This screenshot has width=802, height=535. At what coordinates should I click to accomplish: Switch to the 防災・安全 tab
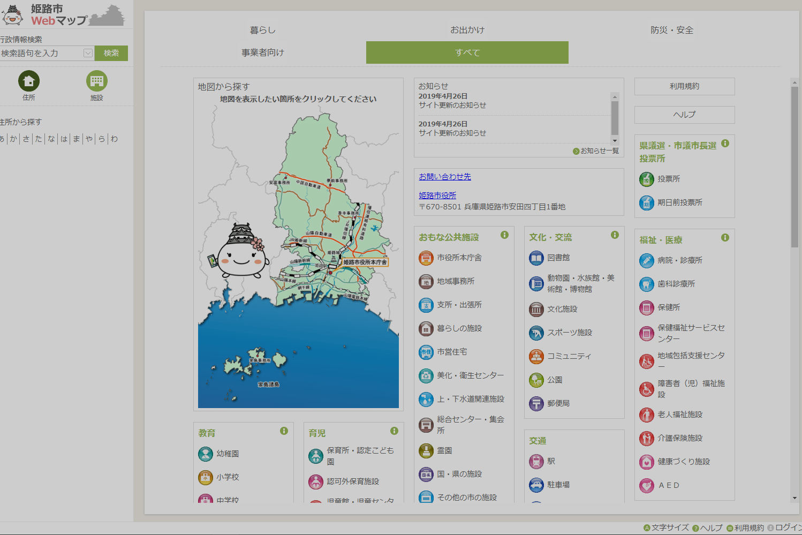(x=671, y=30)
